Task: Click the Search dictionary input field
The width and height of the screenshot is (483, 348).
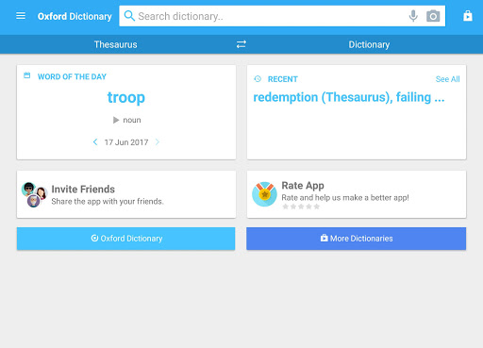Action: 271,16
